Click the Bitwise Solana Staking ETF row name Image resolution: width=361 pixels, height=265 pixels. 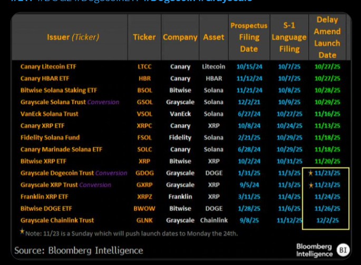pos(58,90)
